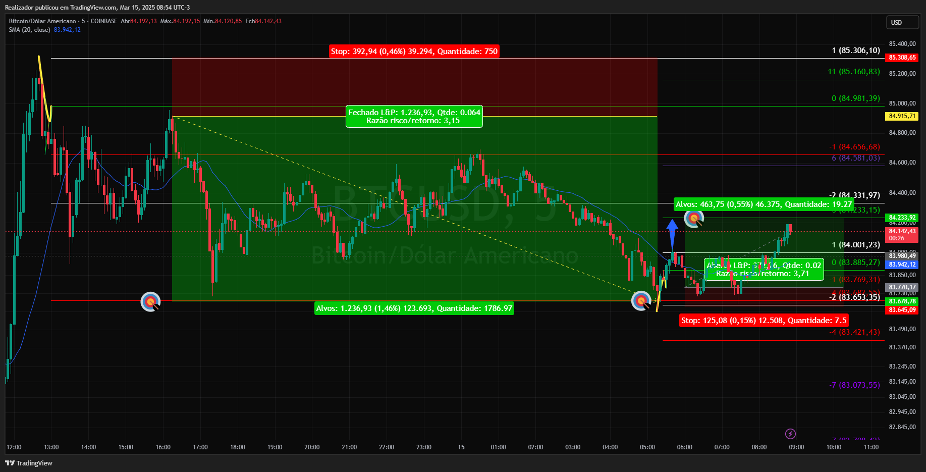Click the 16:00 time axis label
Viewport: 926px width, 472px height.
coord(163,447)
